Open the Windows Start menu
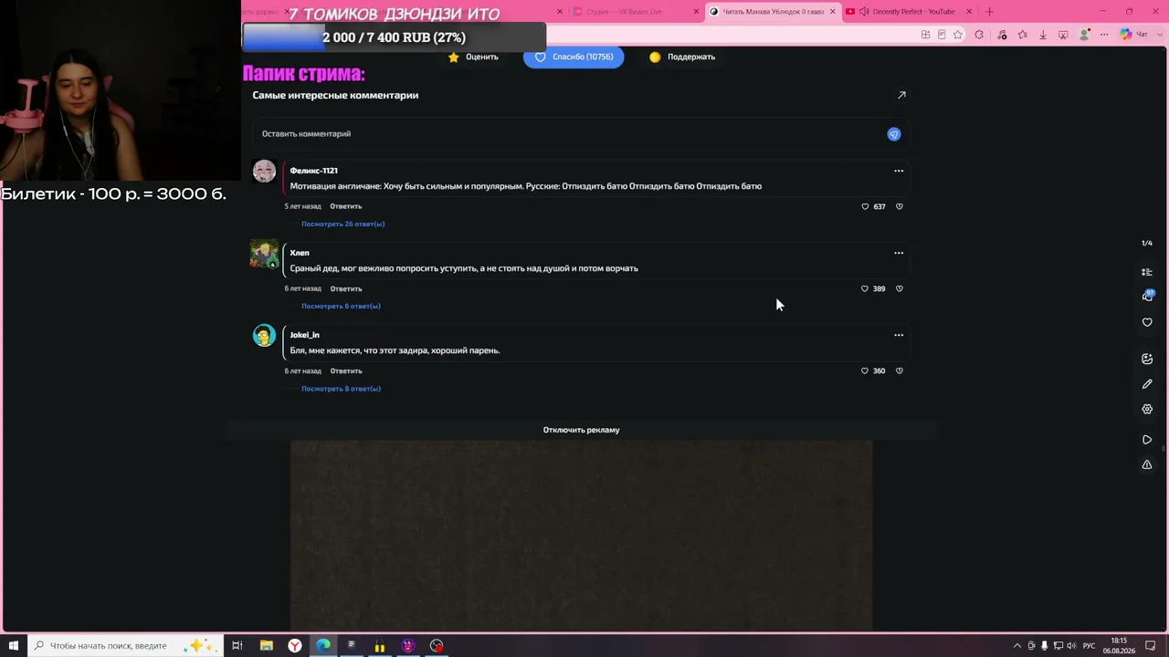 coord(14,645)
